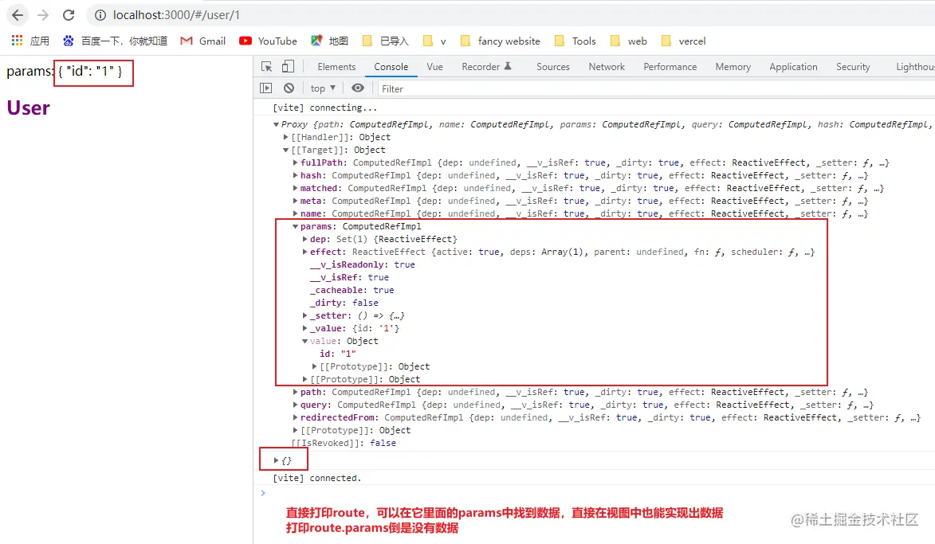Screen dimensions: 935x544
Task: Switch to the Vue devtools tab
Action: pos(434,67)
